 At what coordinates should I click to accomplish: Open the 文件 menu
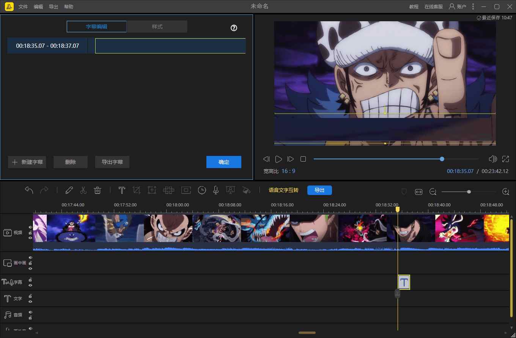23,7
